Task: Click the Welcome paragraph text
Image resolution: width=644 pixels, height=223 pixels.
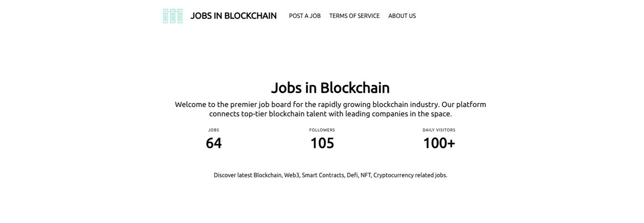Action: (x=330, y=109)
